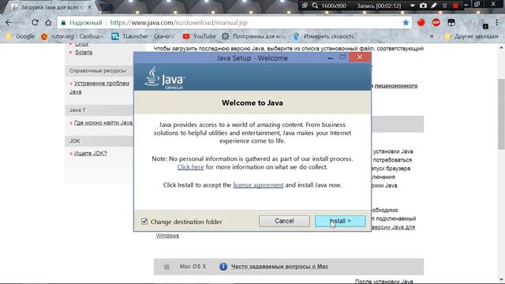Show the hidden bookmarks chevron
Viewport: 505px width, 284px height.
432,36
